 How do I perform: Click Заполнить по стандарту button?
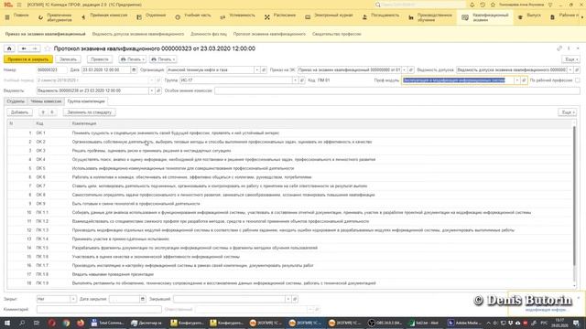coord(90,112)
